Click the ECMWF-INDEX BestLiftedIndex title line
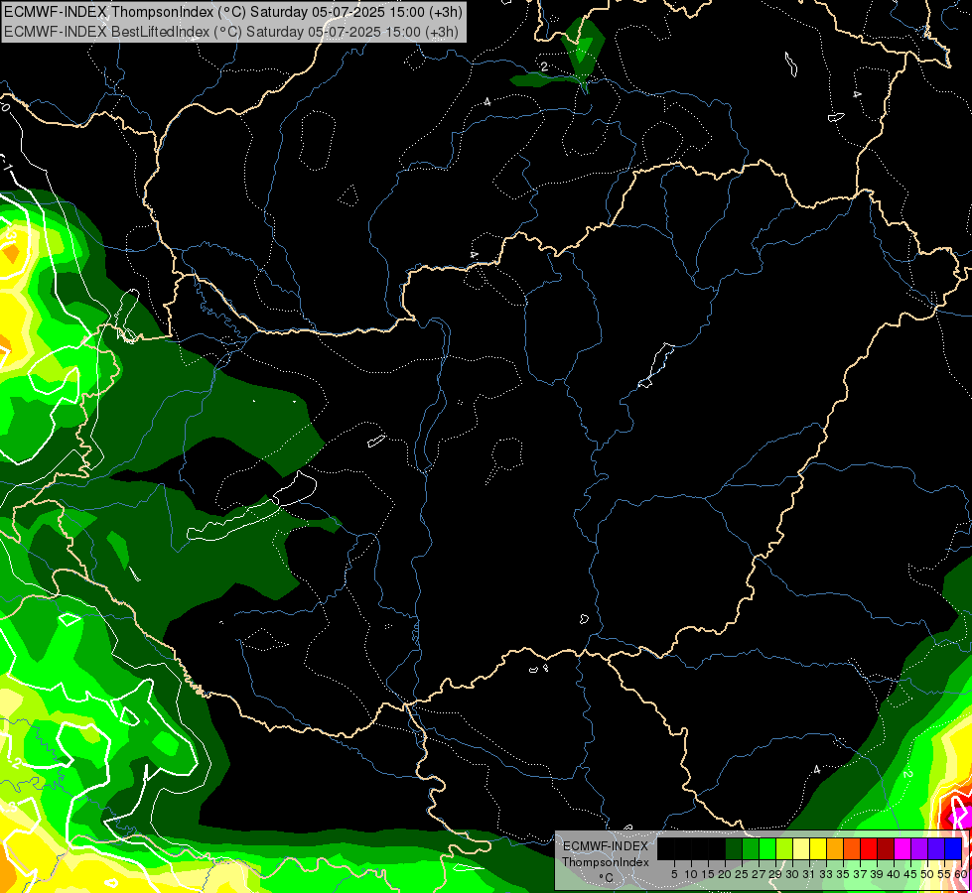The width and height of the screenshot is (972, 893). coord(231,31)
